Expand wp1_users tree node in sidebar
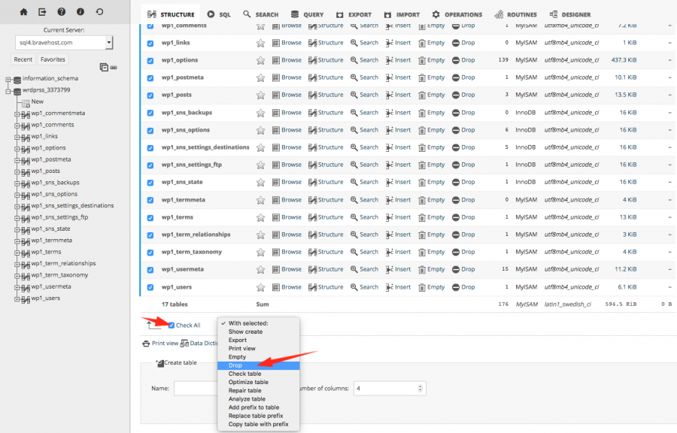The image size is (677, 433). click(x=17, y=299)
